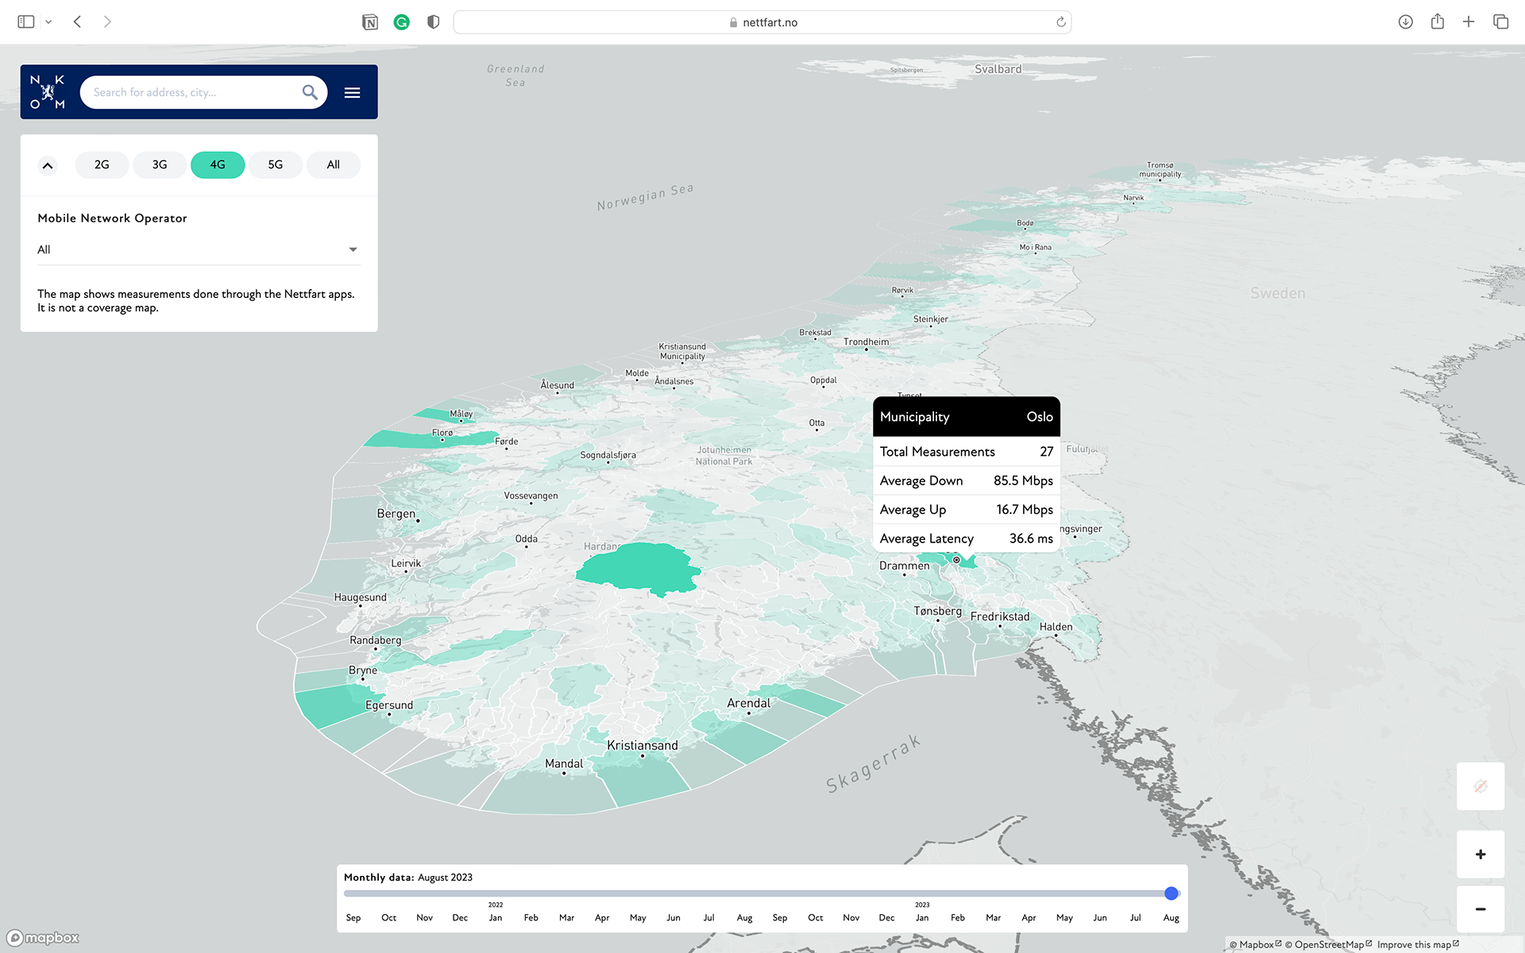Collapse the filter panel with the chevron

48,165
